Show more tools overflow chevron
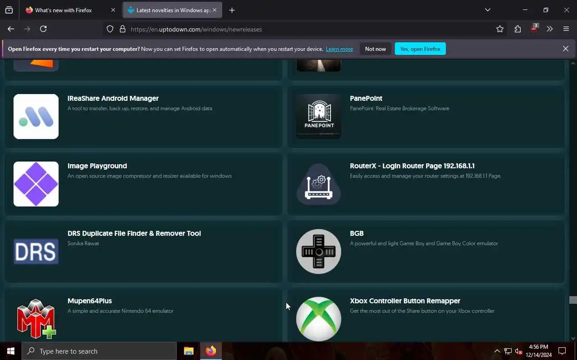The width and height of the screenshot is (577, 360). tap(550, 29)
